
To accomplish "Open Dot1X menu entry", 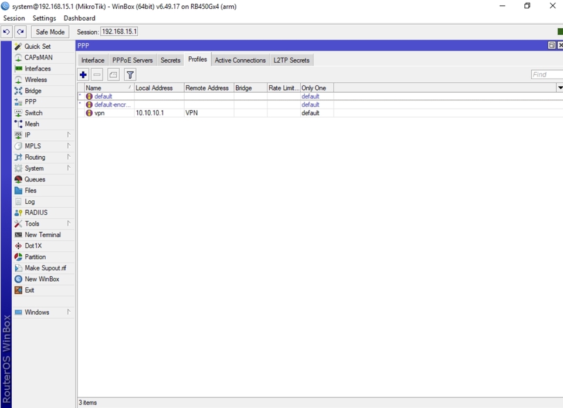I will [43, 246].
